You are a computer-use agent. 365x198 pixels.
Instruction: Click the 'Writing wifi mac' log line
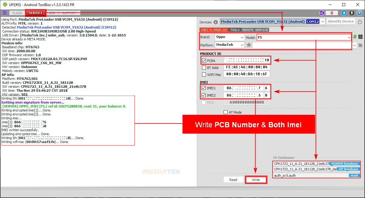click(35, 142)
